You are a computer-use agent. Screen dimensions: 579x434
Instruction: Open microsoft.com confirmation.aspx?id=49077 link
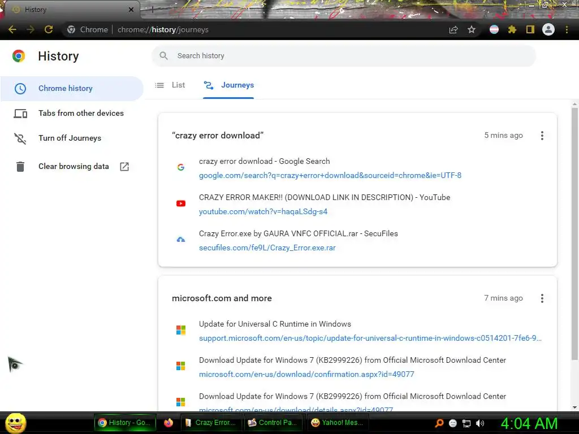click(306, 374)
